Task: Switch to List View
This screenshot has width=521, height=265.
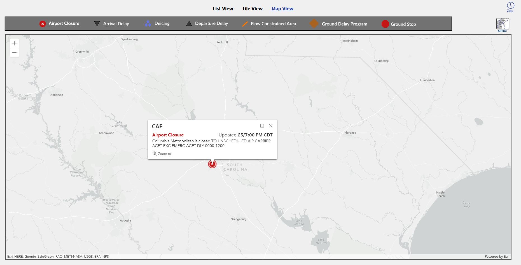Action: [223, 9]
